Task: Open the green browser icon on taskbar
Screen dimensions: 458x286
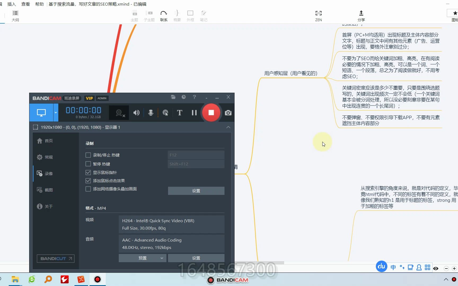Action: click(x=32, y=279)
